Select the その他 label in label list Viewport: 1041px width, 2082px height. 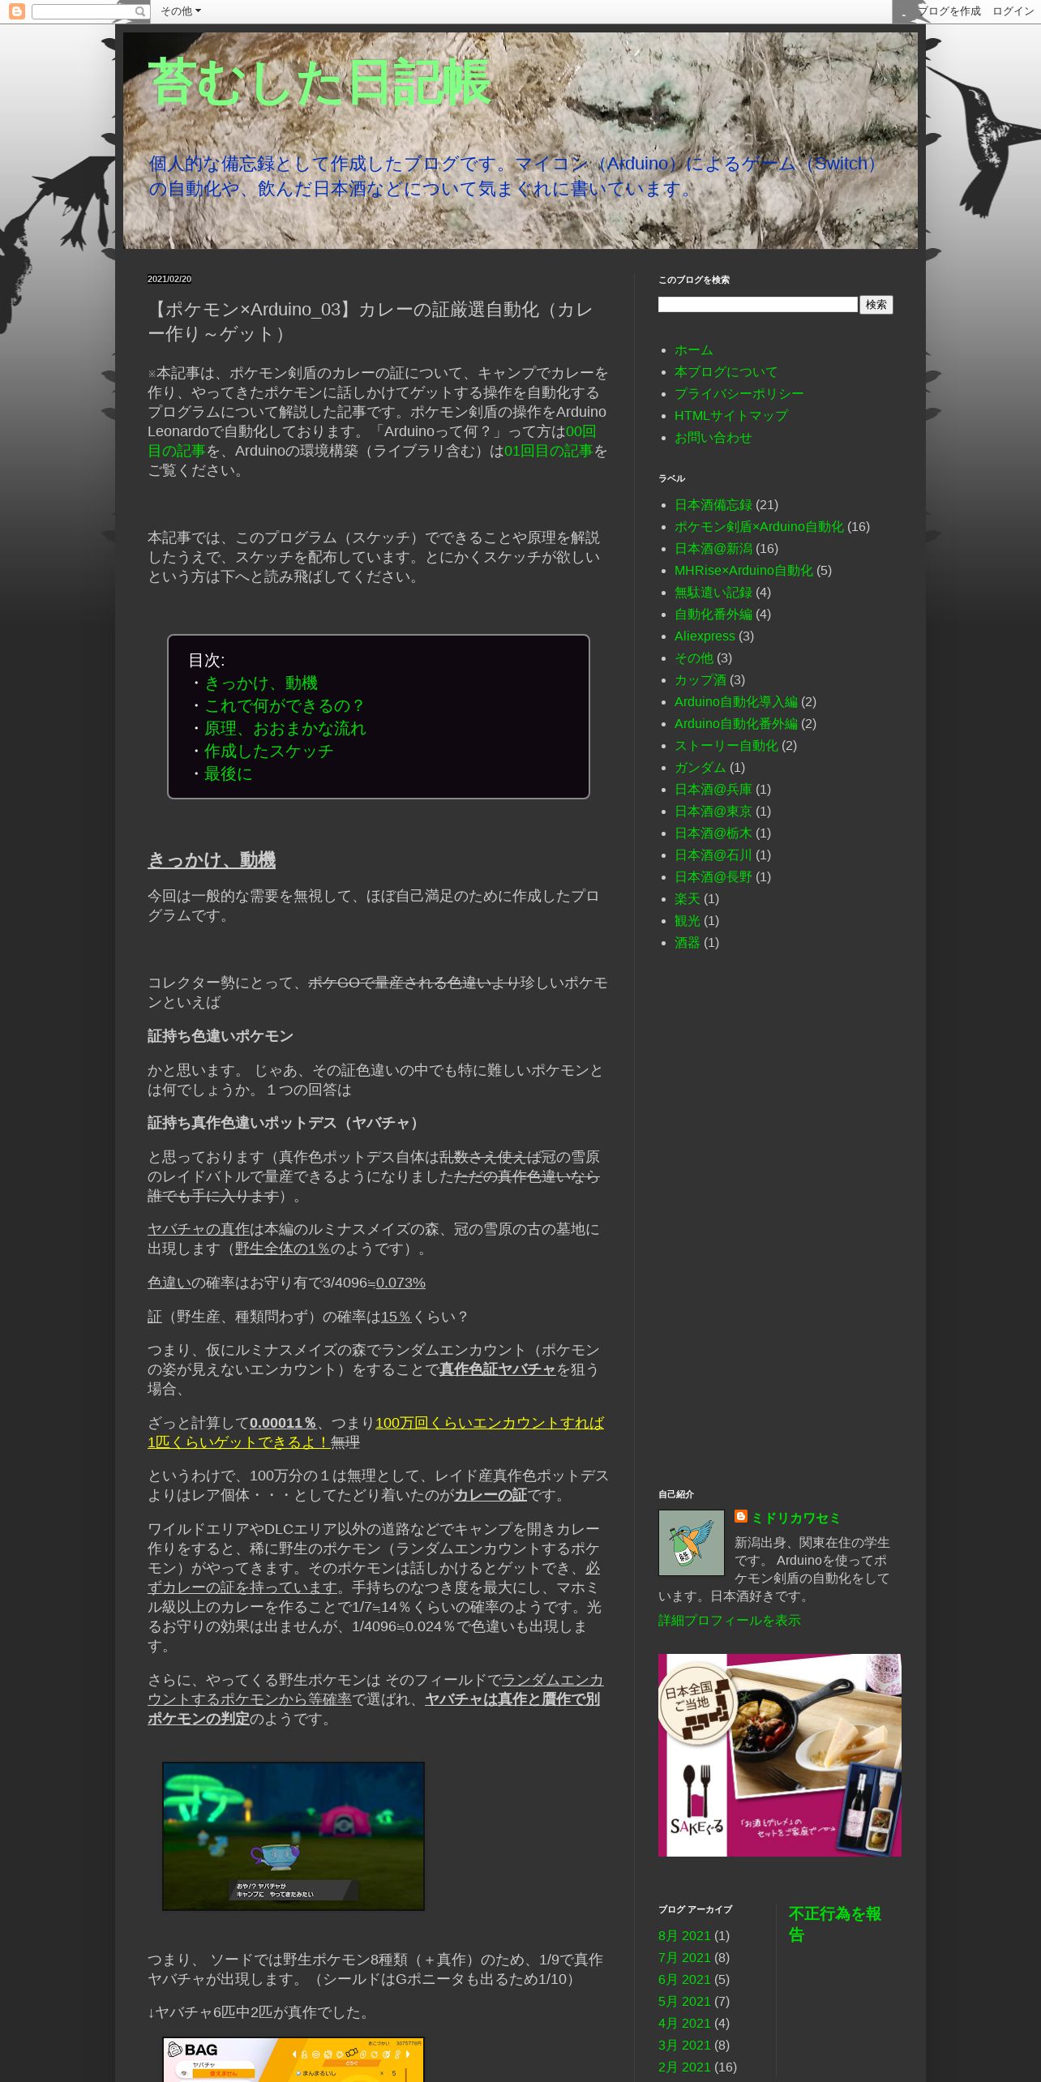pos(693,658)
